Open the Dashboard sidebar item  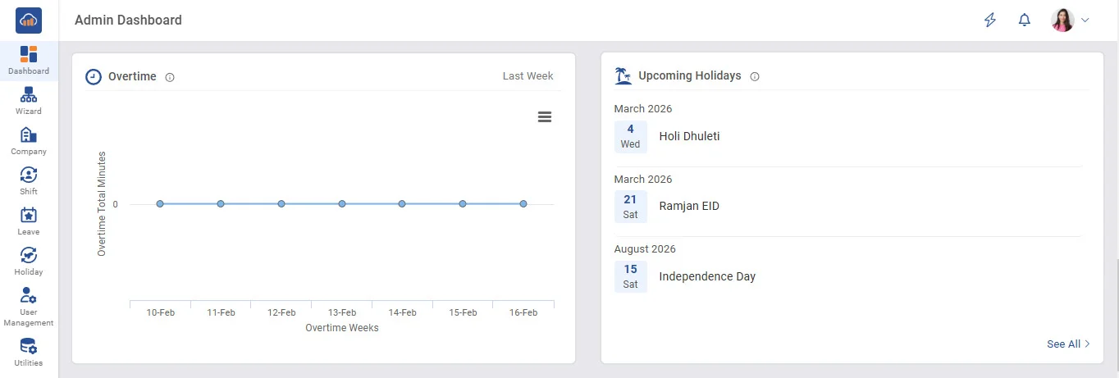click(x=29, y=59)
